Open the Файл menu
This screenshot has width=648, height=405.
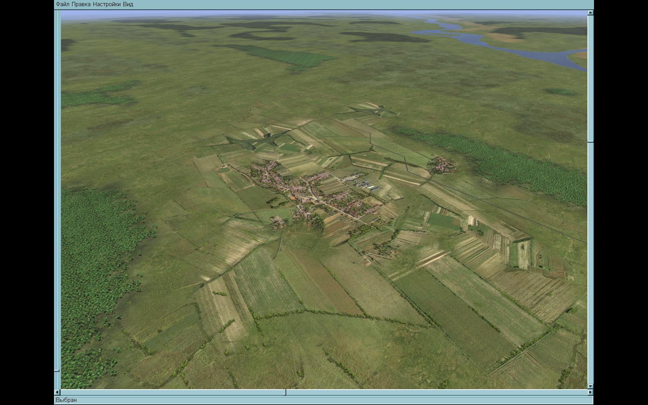[62, 4]
